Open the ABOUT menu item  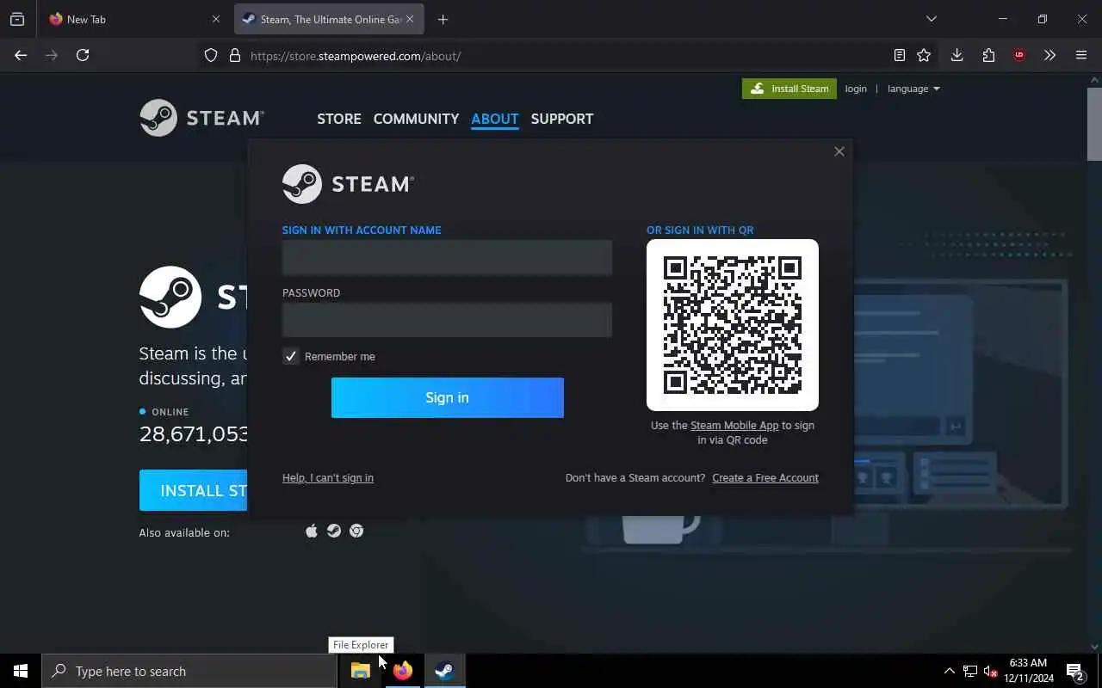pos(495,119)
